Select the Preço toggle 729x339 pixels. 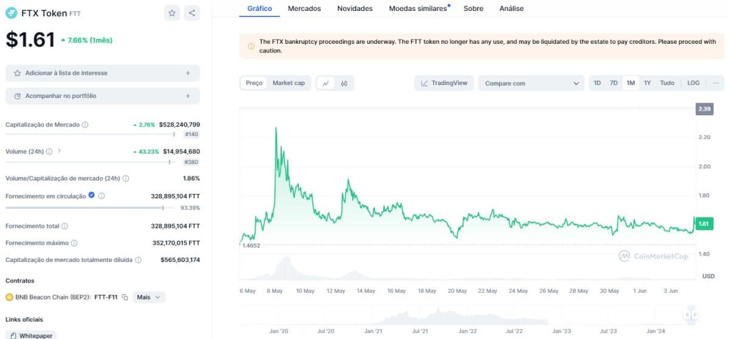coord(254,83)
